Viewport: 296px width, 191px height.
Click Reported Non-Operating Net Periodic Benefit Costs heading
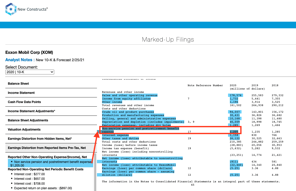click(46, 169)
